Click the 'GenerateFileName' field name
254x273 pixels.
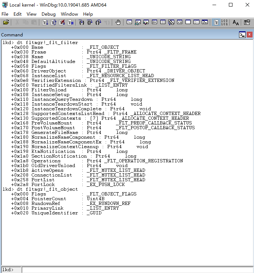click(x=55, y=132)
